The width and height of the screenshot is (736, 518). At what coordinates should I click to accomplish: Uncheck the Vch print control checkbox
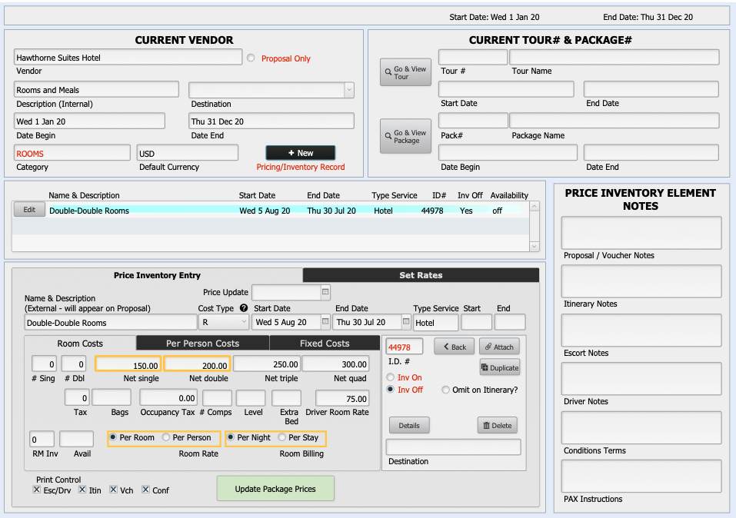[113, 490]
